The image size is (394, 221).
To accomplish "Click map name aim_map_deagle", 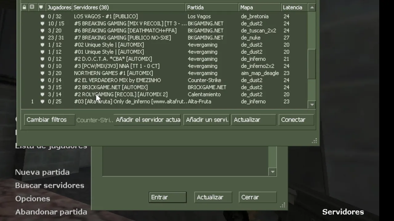I will coord(260,73).
